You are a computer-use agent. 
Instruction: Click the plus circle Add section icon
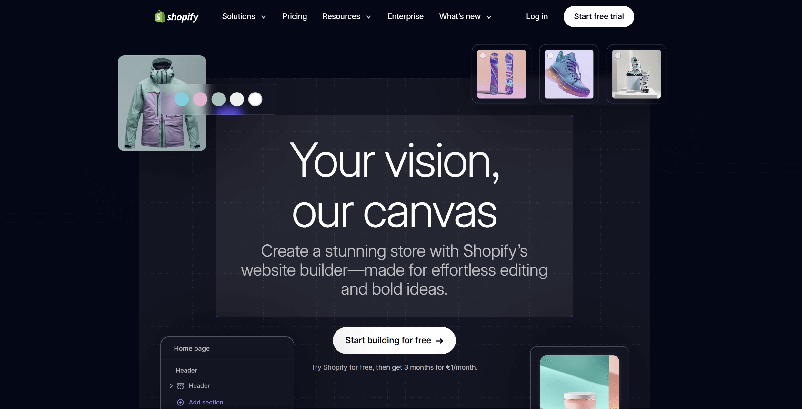[180, 402]
